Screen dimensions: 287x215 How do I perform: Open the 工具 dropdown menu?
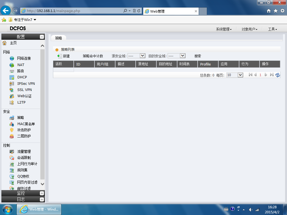click(272, 29)
